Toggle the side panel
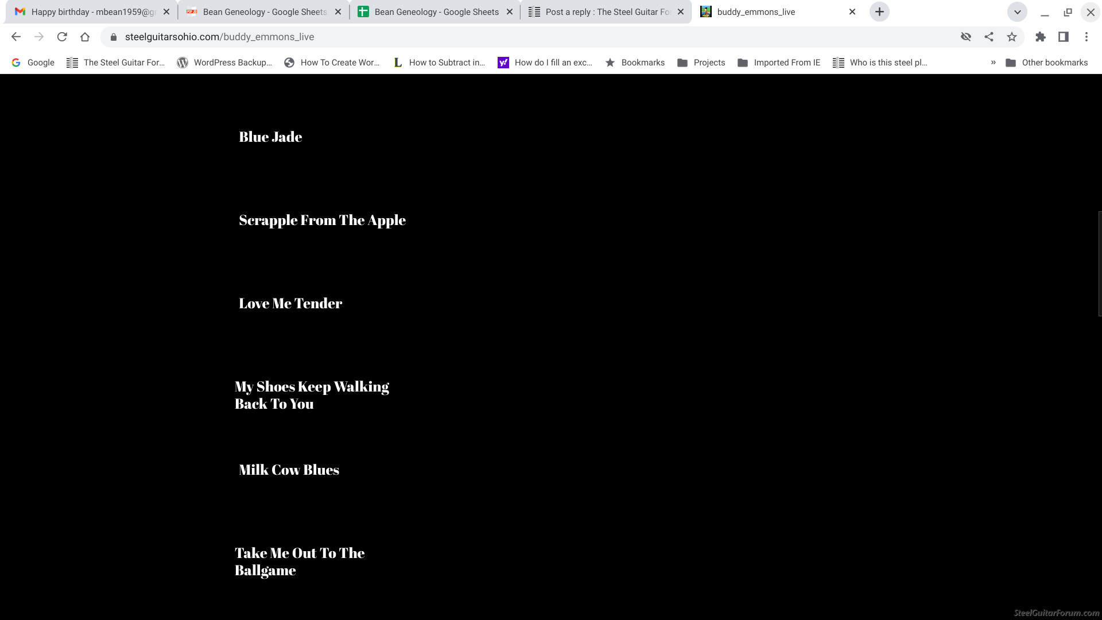The width and height of the screenshot is (1102, 620). point(1063,37)
